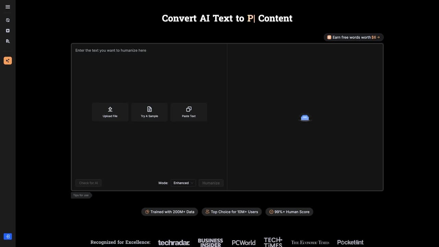Select the orange sparkles humanizer icon
Image resolution: width=439 pixels, height=247 pixels.
8,61
